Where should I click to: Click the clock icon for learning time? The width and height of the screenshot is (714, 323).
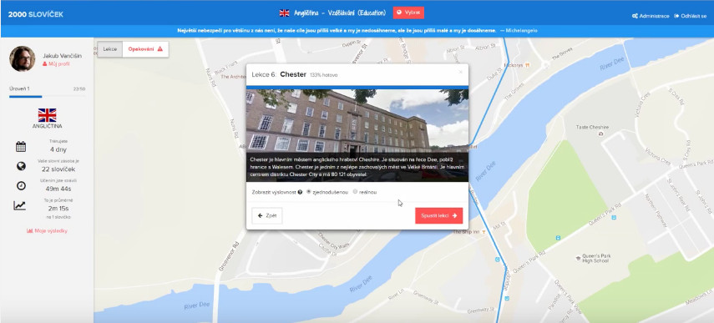[x=21, y=185]
